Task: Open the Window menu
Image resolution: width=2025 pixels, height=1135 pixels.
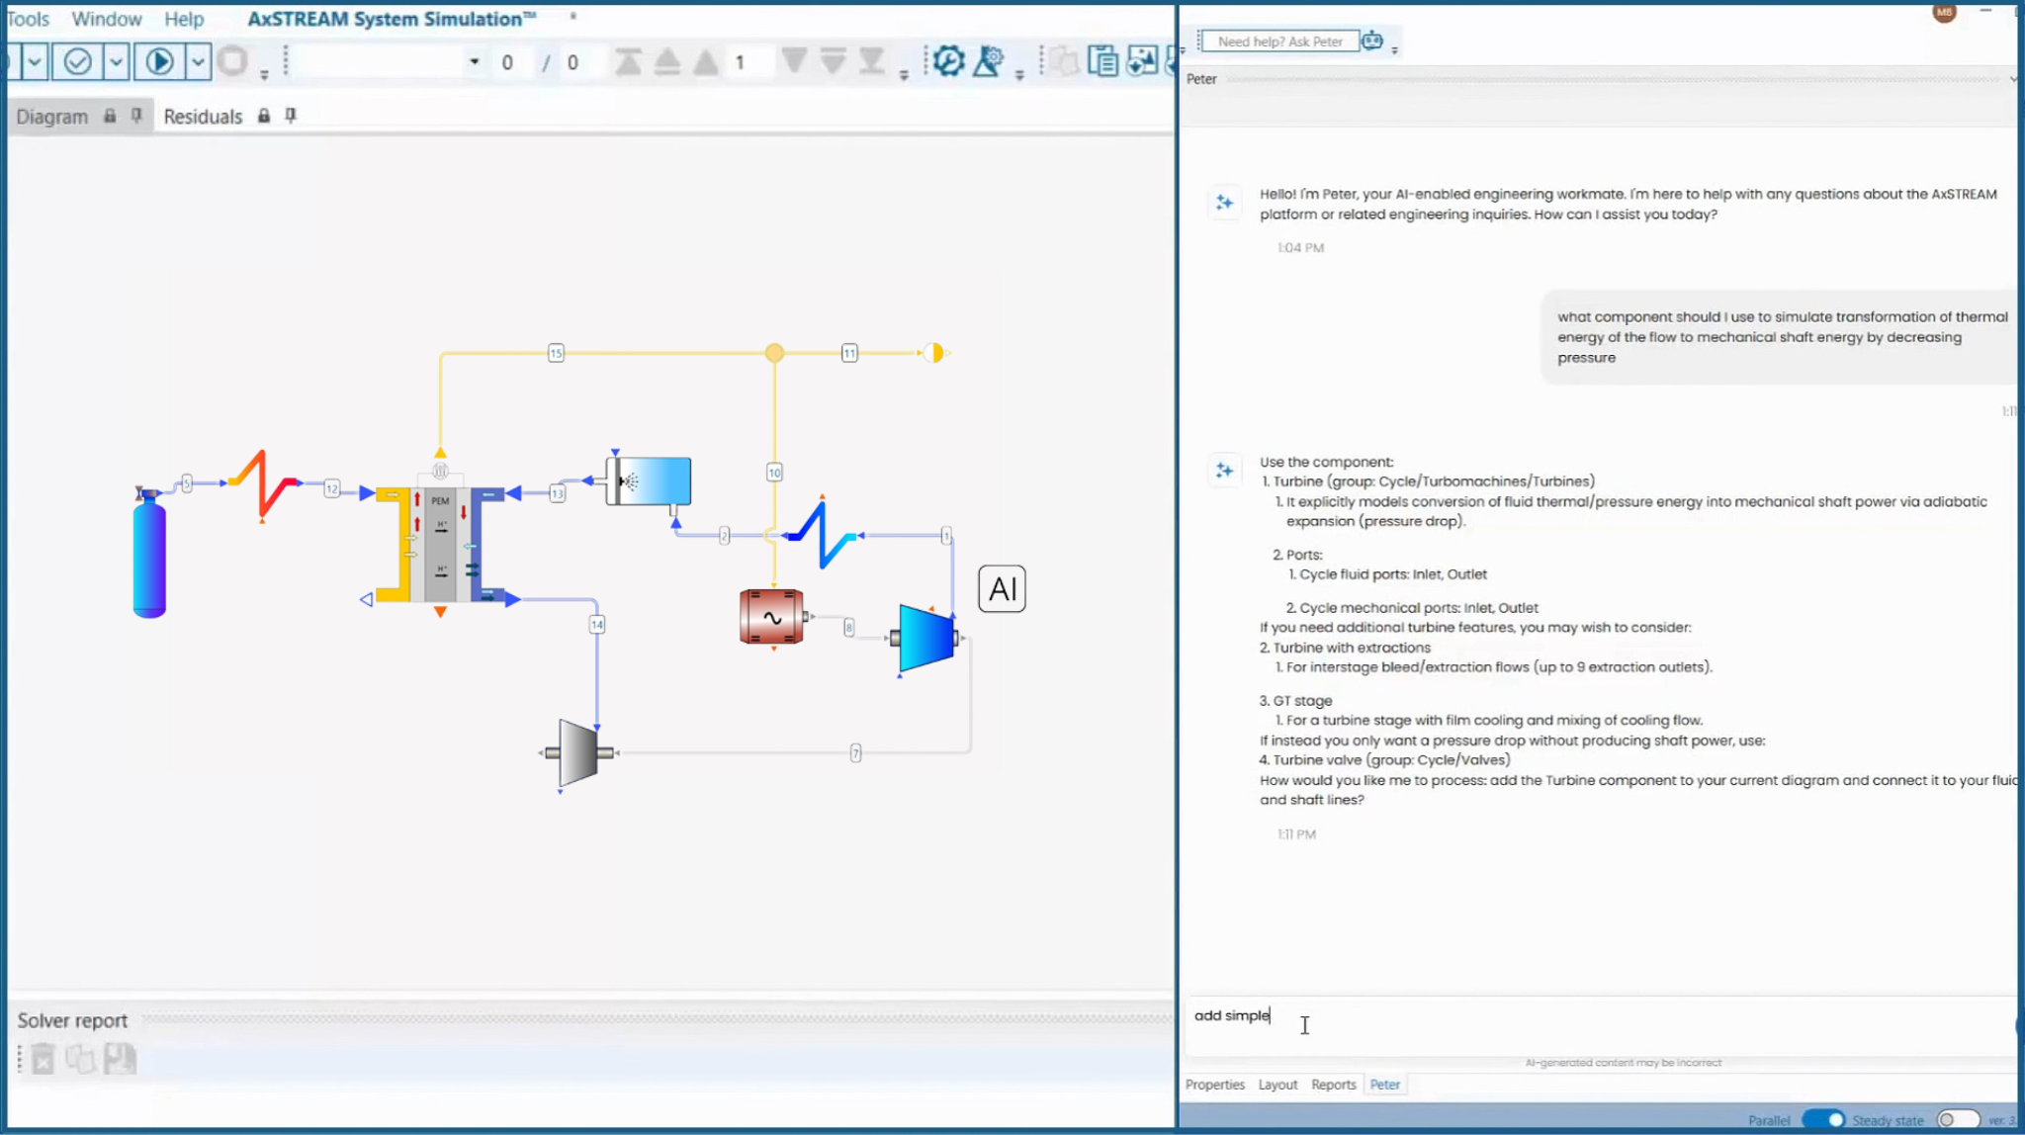Action: point(106,19)
